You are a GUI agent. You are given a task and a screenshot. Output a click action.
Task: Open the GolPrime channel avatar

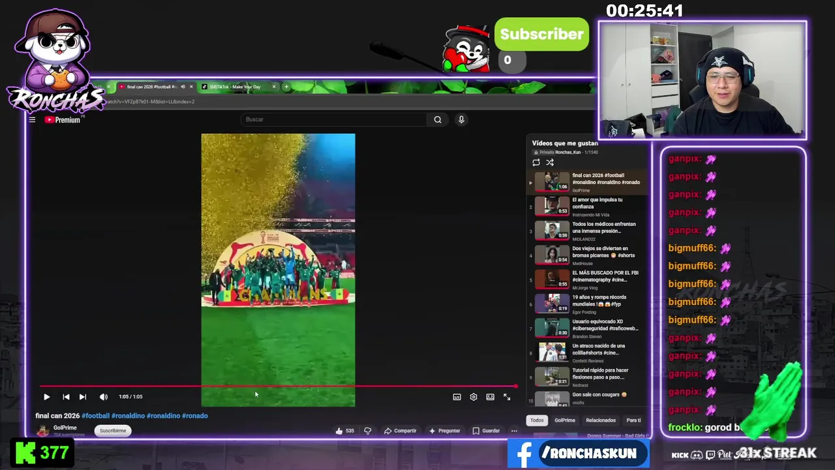pos(43,431)
